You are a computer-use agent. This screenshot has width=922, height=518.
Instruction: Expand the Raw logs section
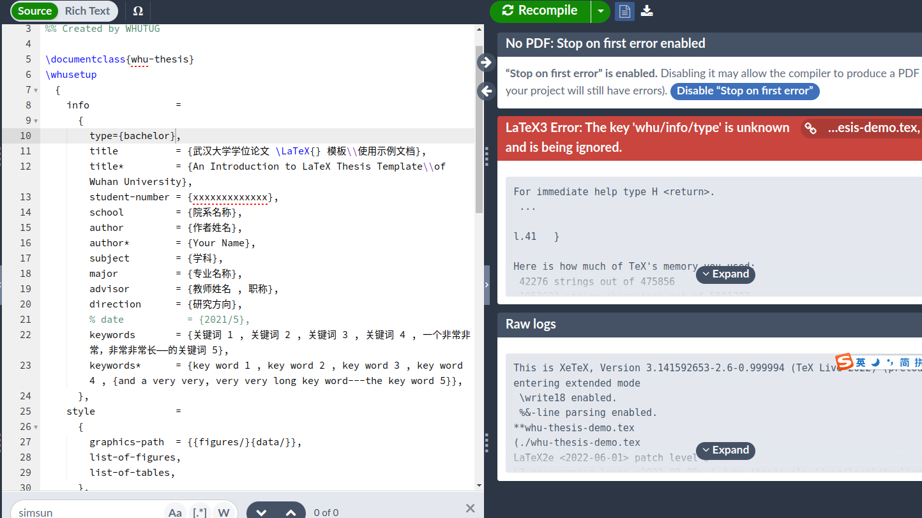(x=725, y=450)
